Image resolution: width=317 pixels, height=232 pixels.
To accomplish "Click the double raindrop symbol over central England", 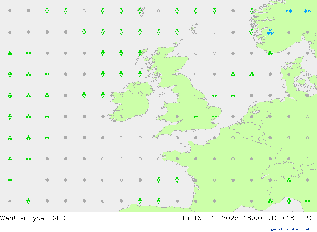I will click(x=196, y=116).
